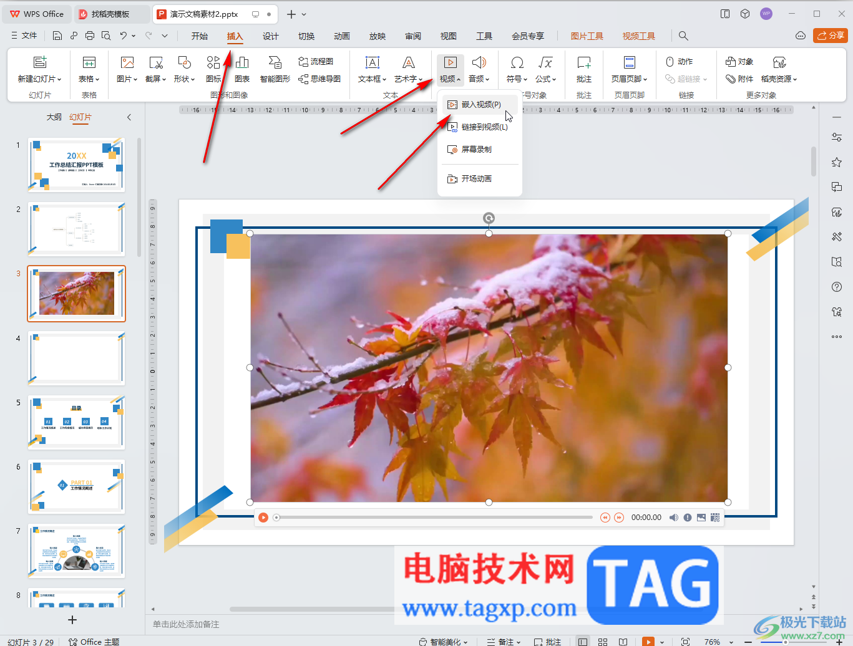The image size is (853, 646).
Task: Click the video play button on slide
Action: (x=263, y=518)
